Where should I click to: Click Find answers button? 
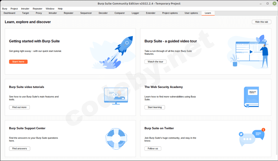tap(19, 149)
